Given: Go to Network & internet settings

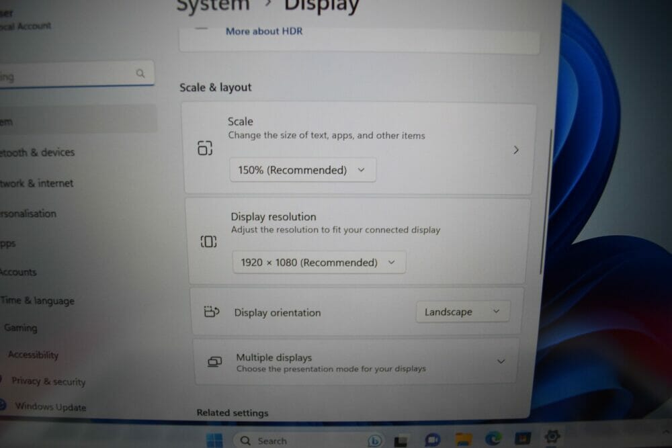Looking at the screenshot, I should (x=36, y=183).
